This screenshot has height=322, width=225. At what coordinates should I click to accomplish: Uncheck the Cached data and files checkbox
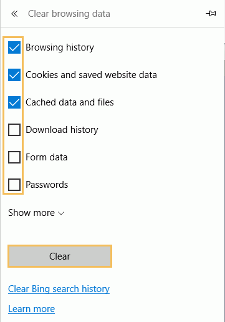(x=14, y=102)
